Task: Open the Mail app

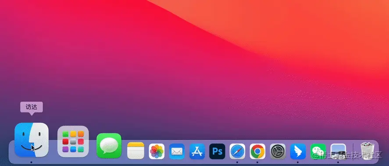Action: tap(177, 152)
